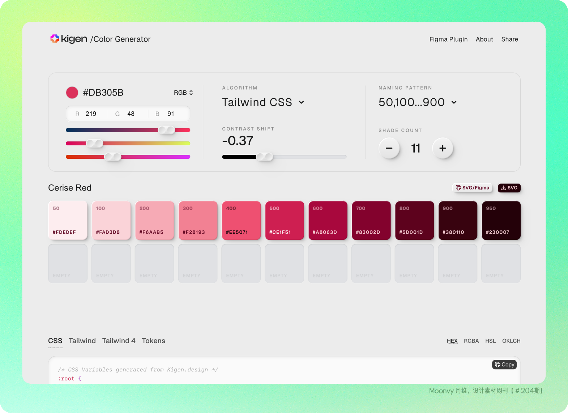
Task: Open the Tokens tab
Action: [153, 341]
